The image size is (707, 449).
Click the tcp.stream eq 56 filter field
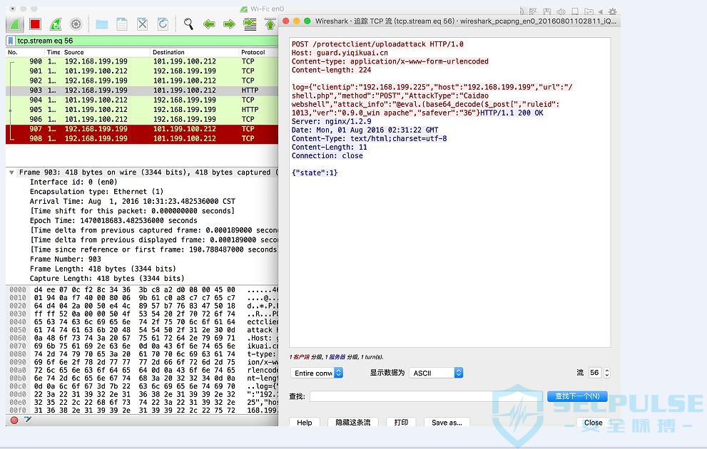point(146,41)
